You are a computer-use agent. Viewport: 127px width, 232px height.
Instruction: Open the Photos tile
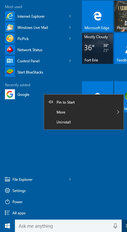120,16
